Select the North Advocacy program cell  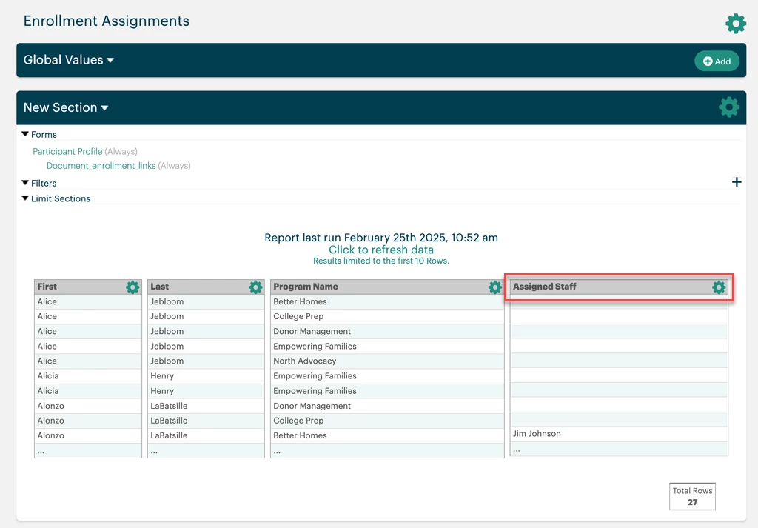(387, 361)
